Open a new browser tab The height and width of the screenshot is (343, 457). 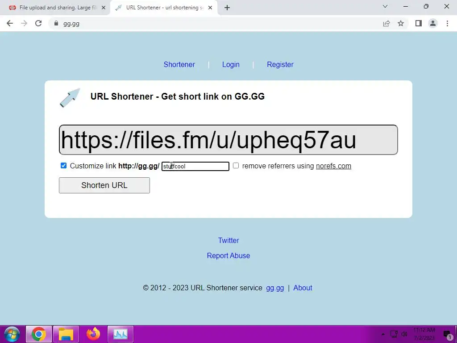point(227,8)
